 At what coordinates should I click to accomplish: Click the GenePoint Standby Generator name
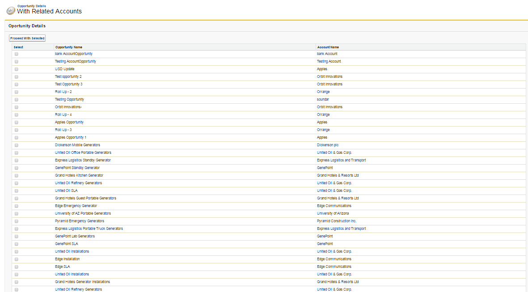point(77,168)
